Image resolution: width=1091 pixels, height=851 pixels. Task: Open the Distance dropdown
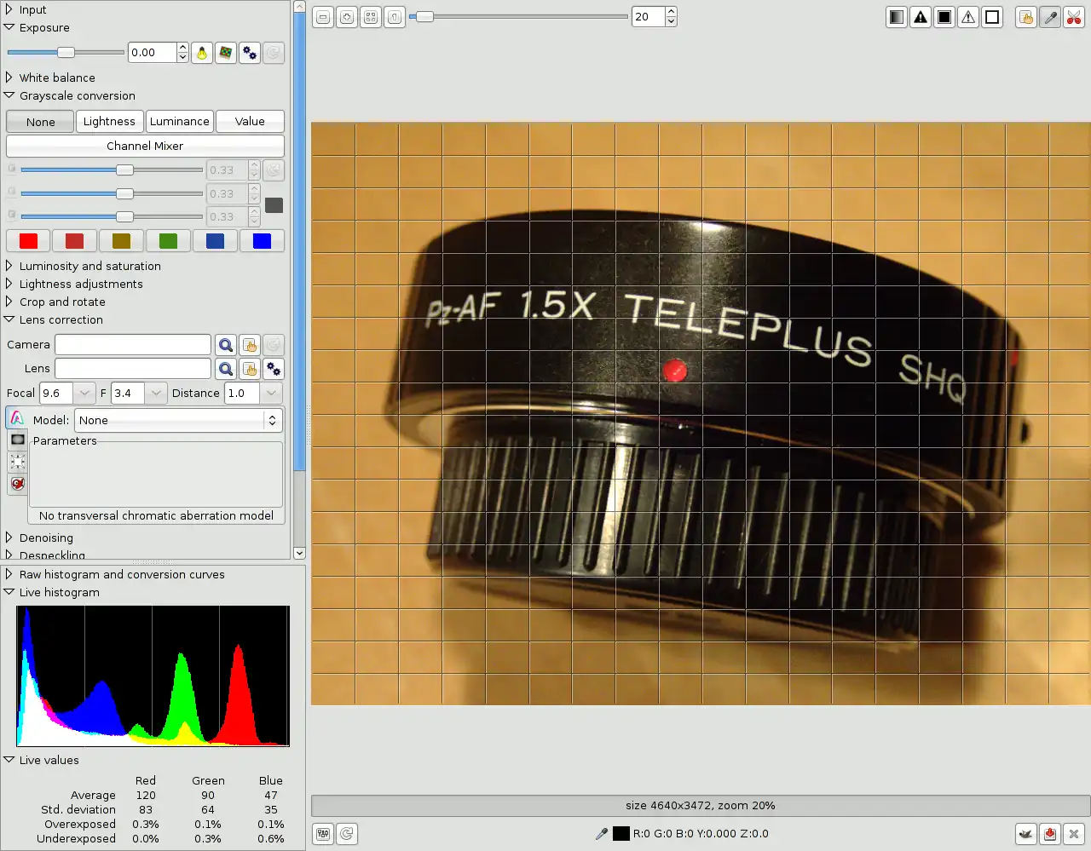(271, 394)
